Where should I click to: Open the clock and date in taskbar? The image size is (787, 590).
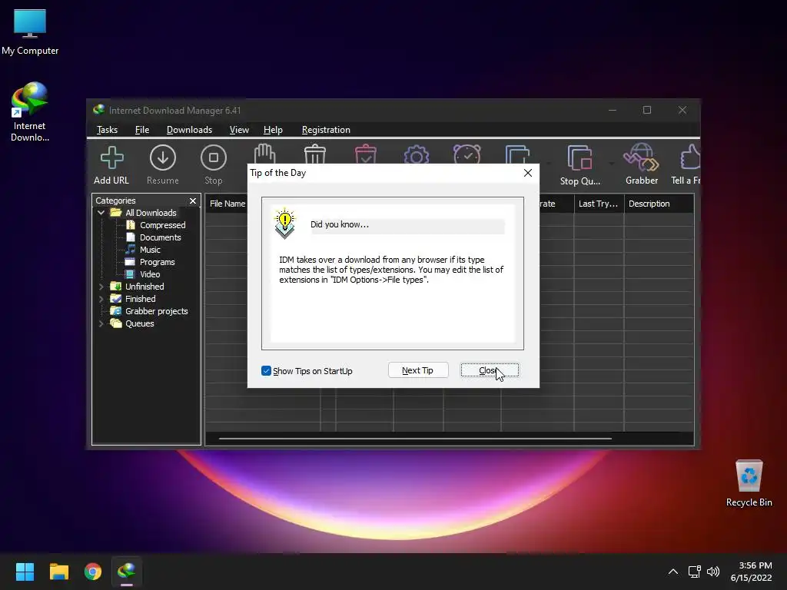[751, 572]
